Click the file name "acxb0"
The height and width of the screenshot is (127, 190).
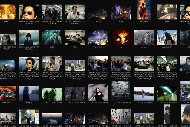(x=121, y=21)
